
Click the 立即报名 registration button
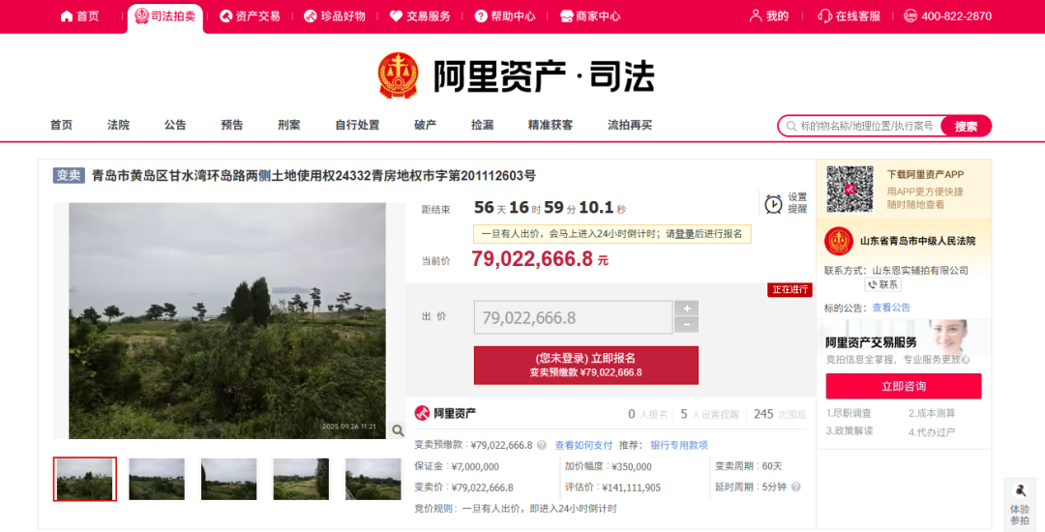585,365
